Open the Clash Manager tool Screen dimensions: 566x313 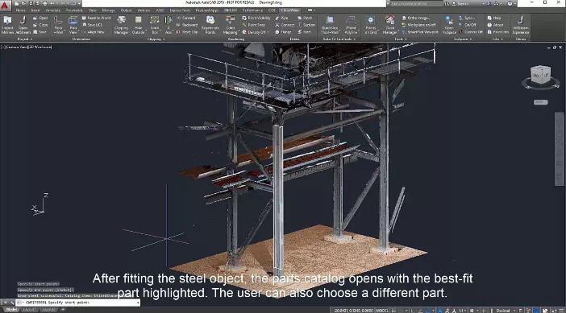390,25
